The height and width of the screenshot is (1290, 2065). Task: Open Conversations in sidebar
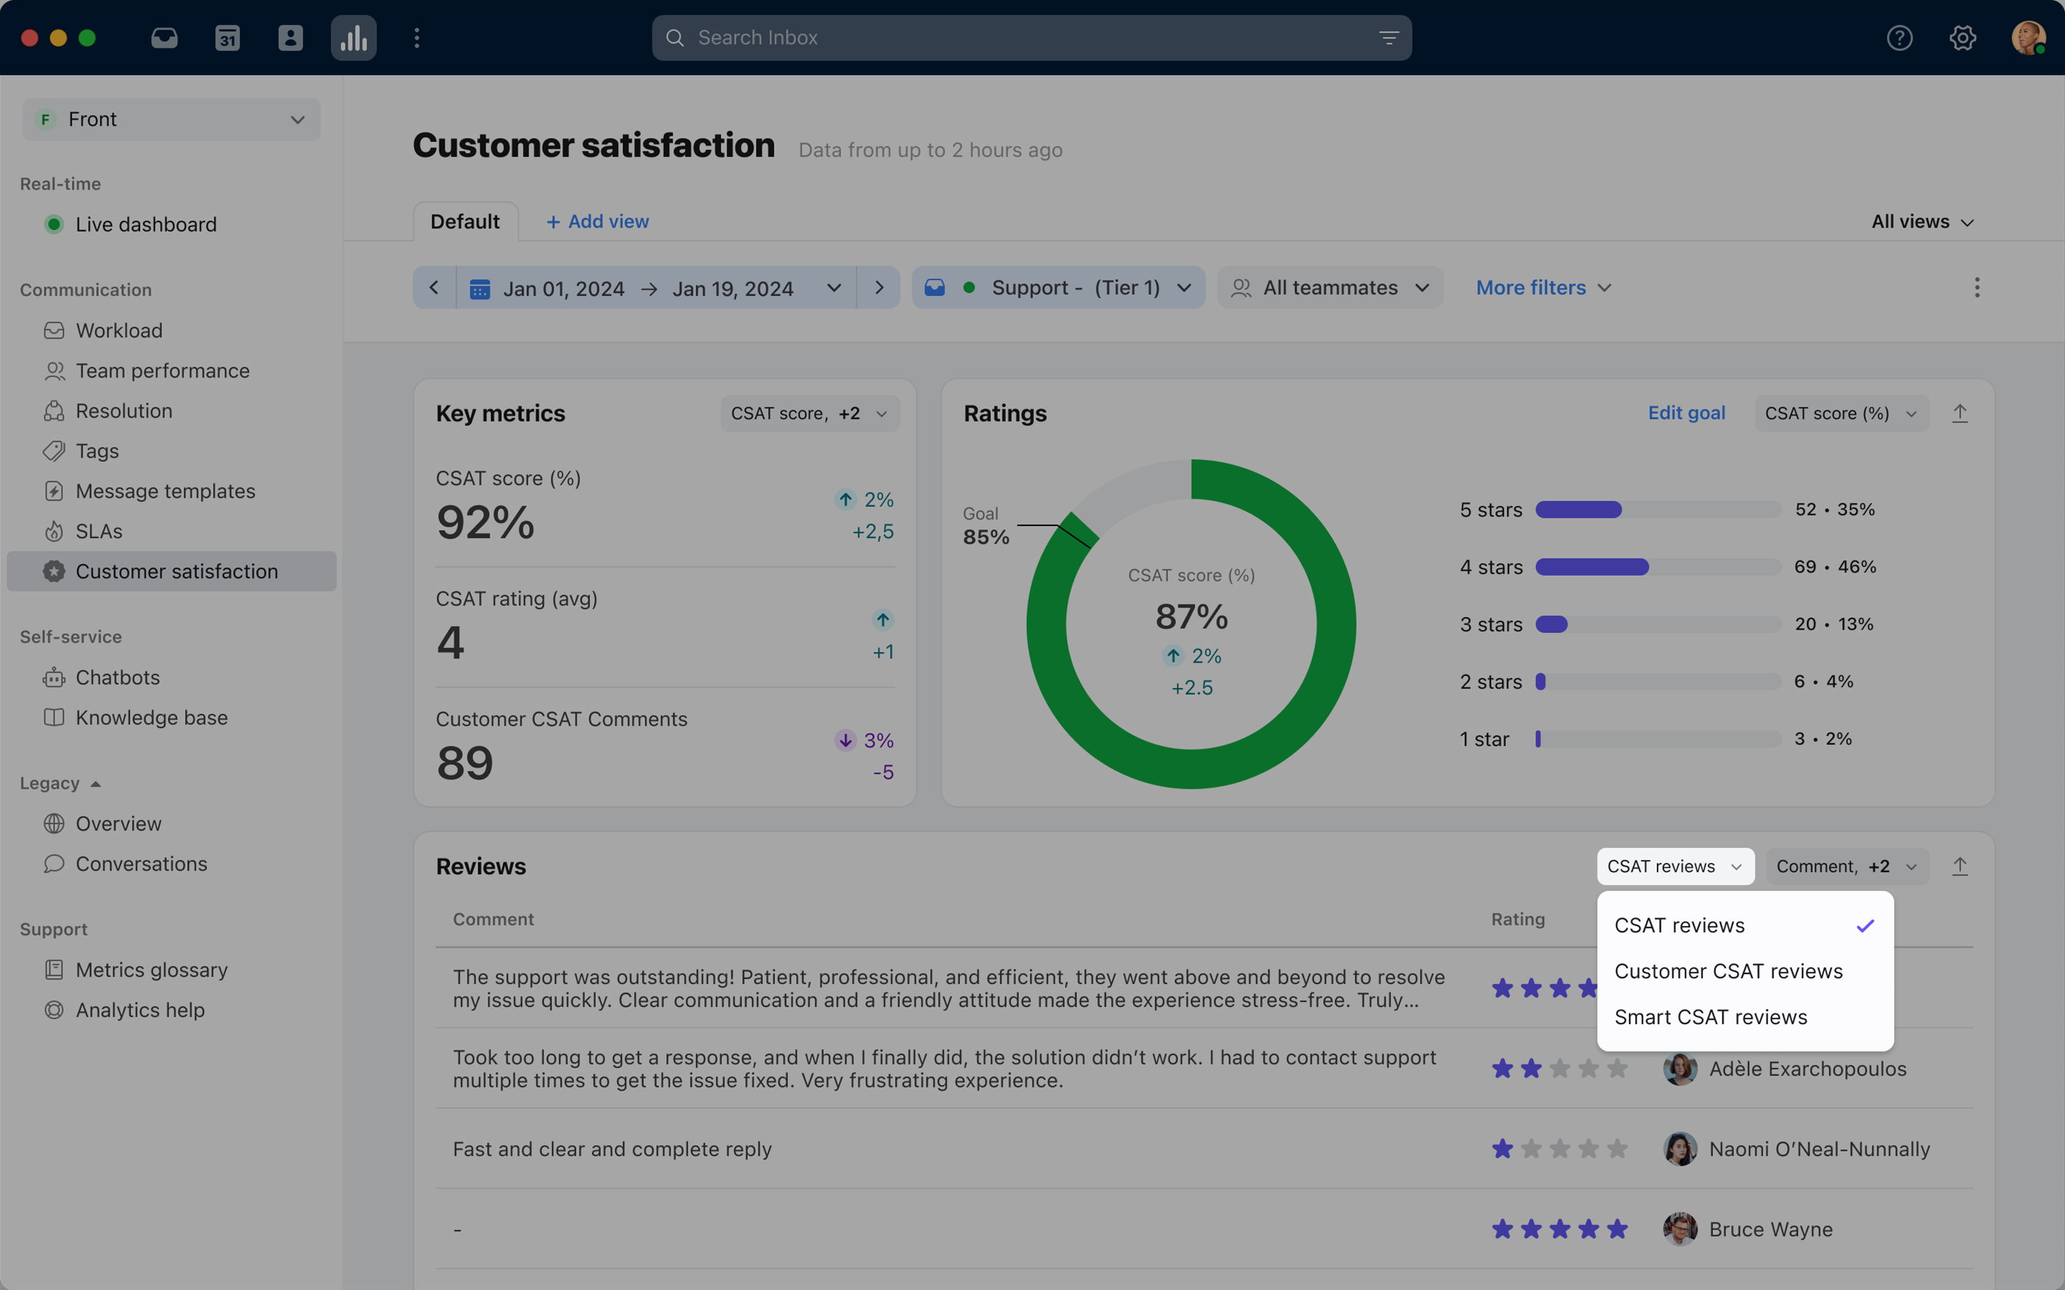point(171,864)
